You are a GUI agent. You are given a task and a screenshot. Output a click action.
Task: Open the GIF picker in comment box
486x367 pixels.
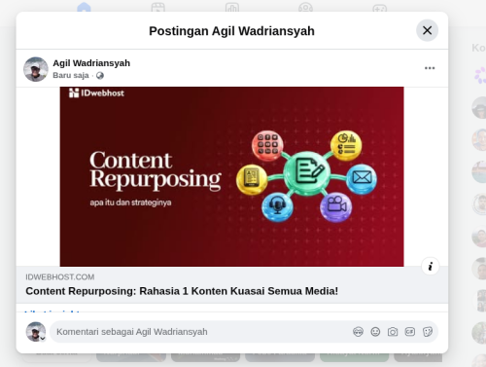410,332
